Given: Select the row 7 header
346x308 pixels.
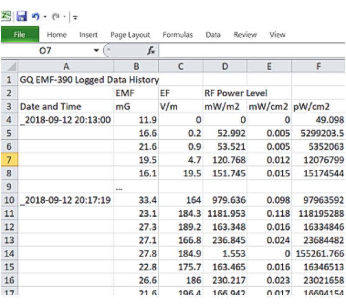Looking at the screenshot, I should tap(9, 160).
